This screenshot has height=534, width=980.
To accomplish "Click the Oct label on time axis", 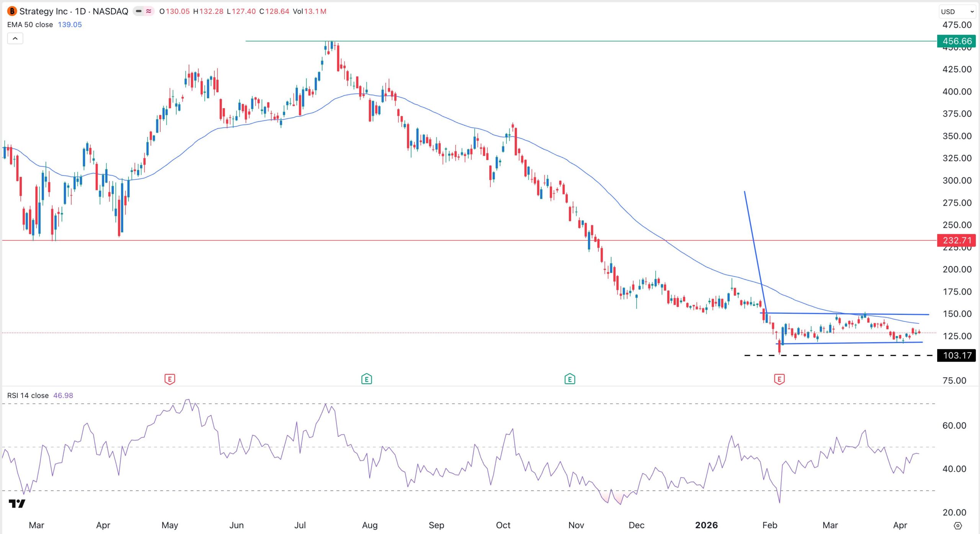I will [503, 525].
